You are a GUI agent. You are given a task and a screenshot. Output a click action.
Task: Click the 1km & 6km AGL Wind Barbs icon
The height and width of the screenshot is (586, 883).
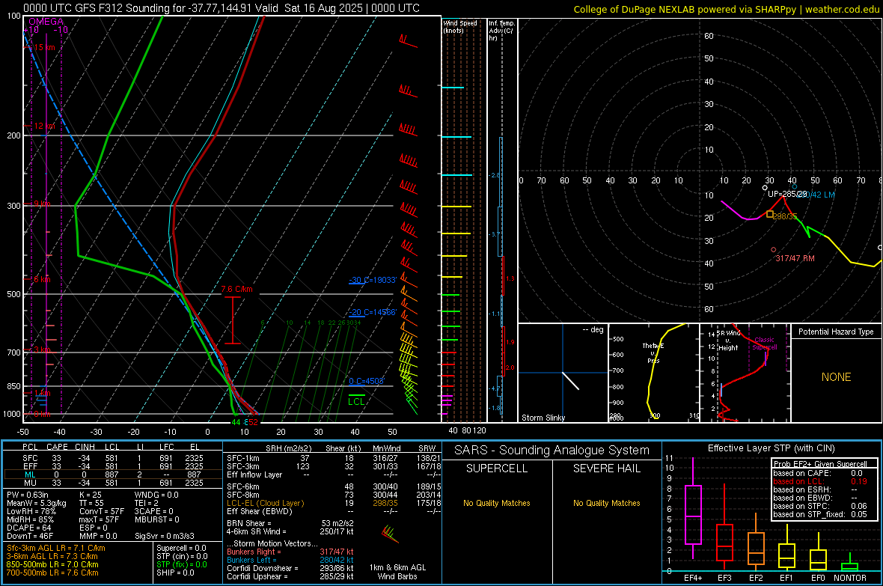coord(390,534)
